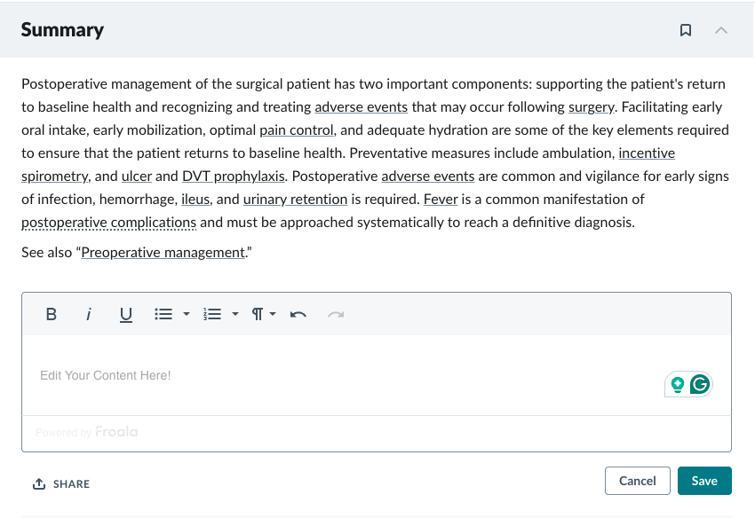Click the Grammarly lightbulb suggestions icon

coord(678,385)
